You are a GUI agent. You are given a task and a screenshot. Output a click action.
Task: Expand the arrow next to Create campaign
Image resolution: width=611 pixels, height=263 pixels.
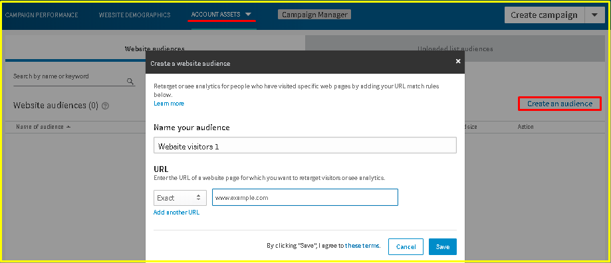click(x=594, y=15)
